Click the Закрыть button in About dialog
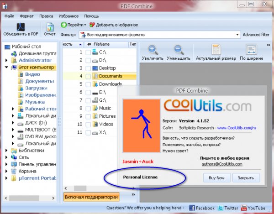 pyautogui.click(x=246, y=177)
